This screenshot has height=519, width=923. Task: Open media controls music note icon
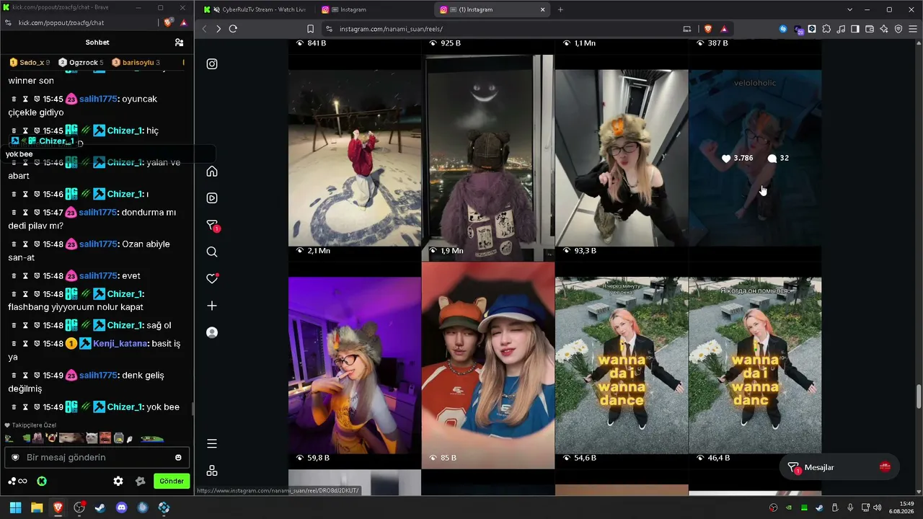coord(841,29)
